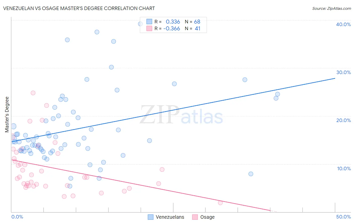Click the pink Osage legend swatch
The height and width of the screenshot is (224, 354).
[195, 217]
